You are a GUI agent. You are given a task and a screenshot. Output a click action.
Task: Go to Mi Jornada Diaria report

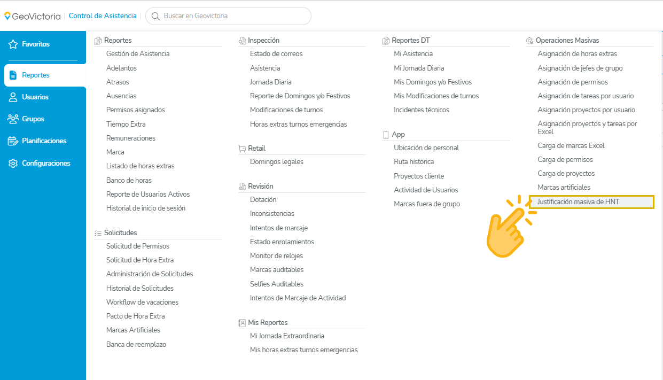(419, 68)
